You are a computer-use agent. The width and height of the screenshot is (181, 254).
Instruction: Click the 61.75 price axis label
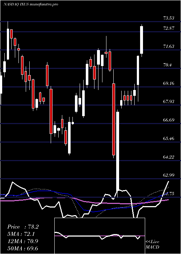[x=169, y=194]
